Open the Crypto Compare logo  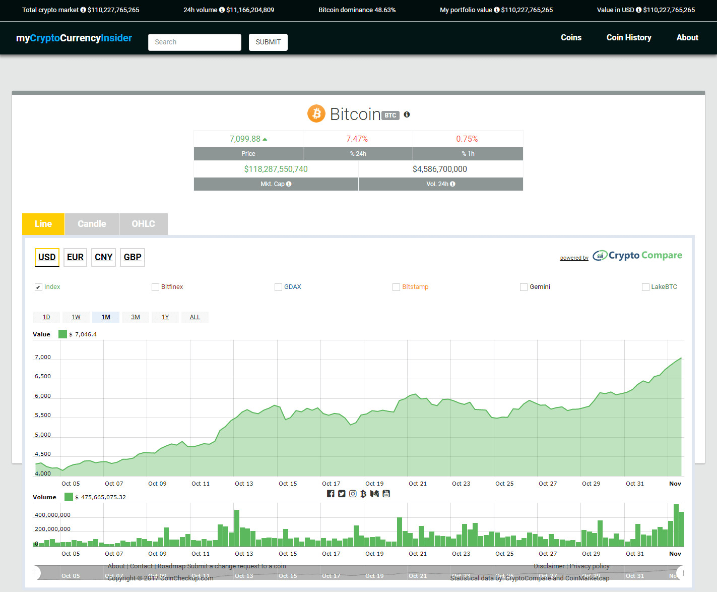coord(637,256)
